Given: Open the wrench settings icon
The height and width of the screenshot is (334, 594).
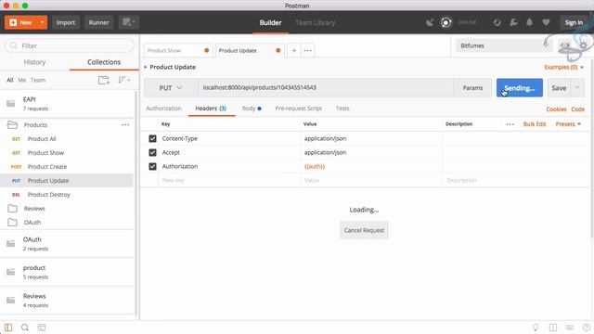Looking at the screenshot, I should click(513, 22).
